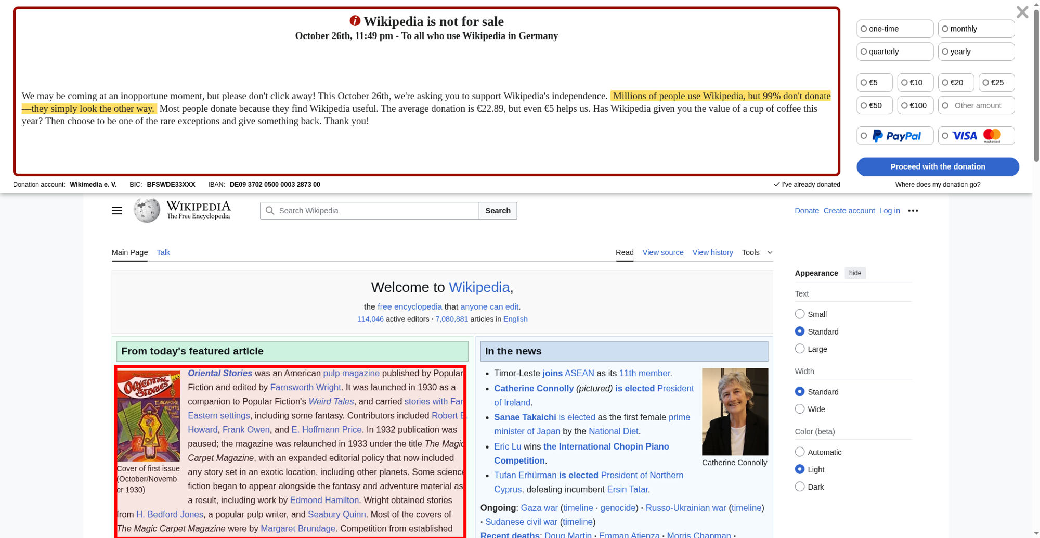
Task: Hide the Appearance panel
Action: point(855,273)
